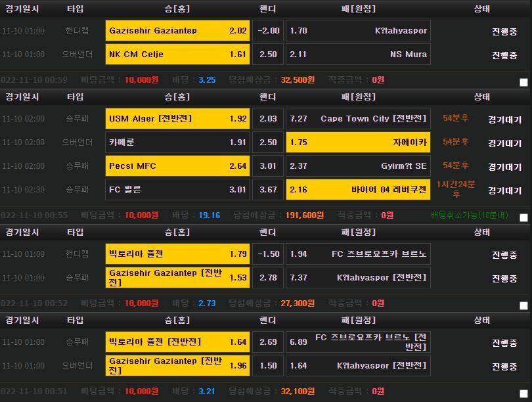Screen dimensions: 532x402
Task: Select 바이어 04 레버쿠젠 pick at 2.16
Action: pyautogui.click(x=359, y=190)
